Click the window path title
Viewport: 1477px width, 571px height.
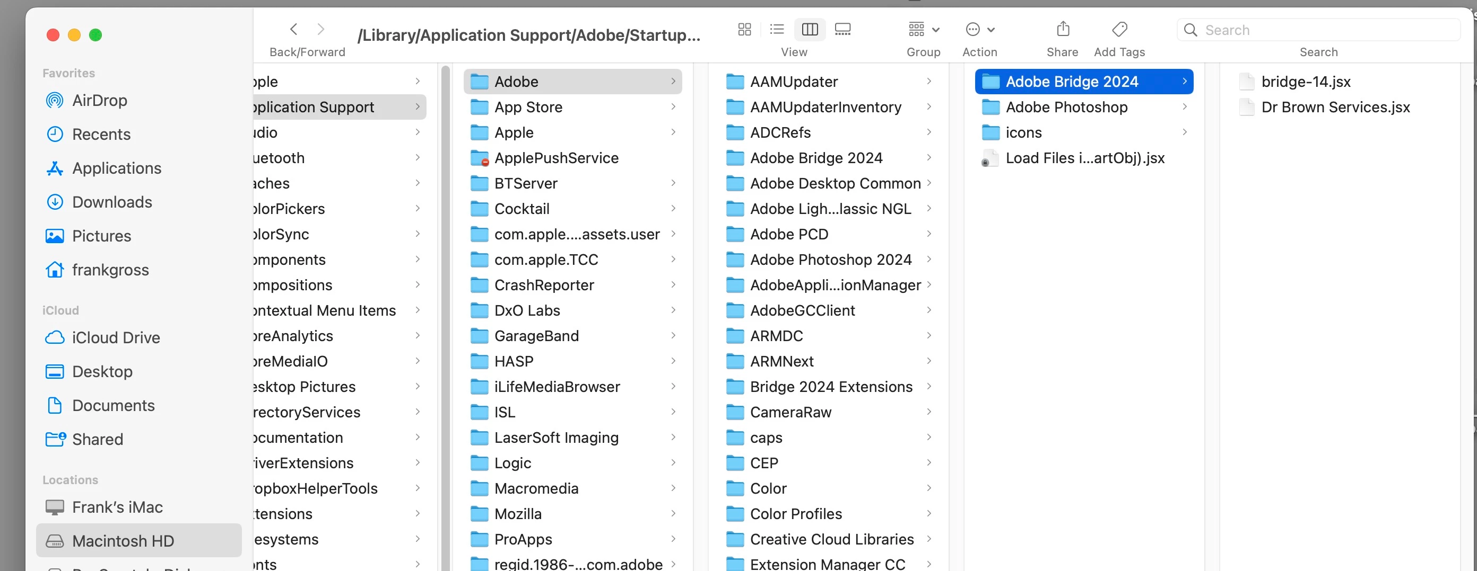528,35
